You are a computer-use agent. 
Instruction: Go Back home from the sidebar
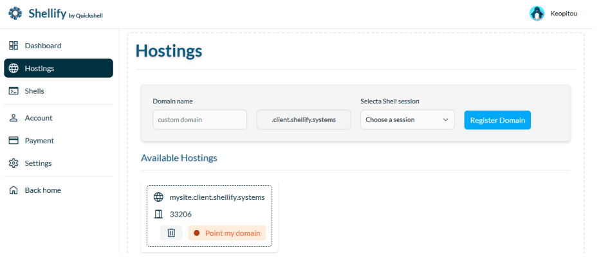coord(59,190)
